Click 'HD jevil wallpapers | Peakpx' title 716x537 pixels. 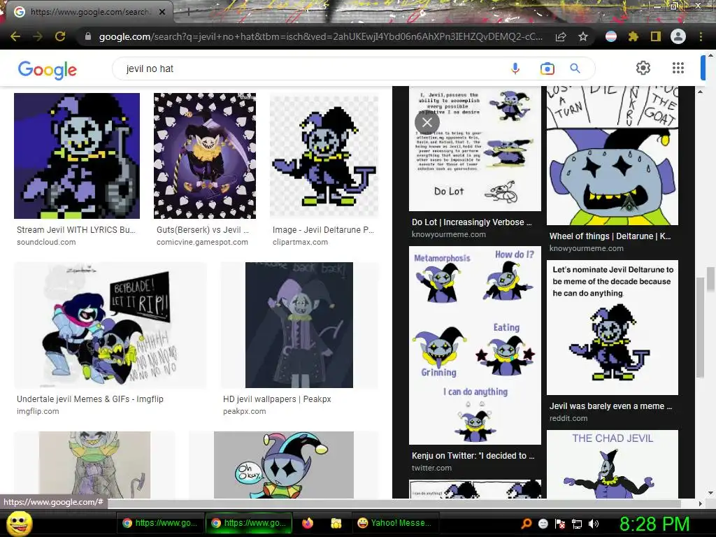[x=277, y=399]
